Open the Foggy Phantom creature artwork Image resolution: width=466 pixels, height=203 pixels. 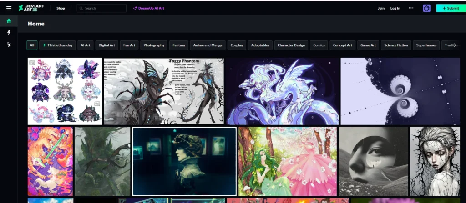(x=164, y=91)
